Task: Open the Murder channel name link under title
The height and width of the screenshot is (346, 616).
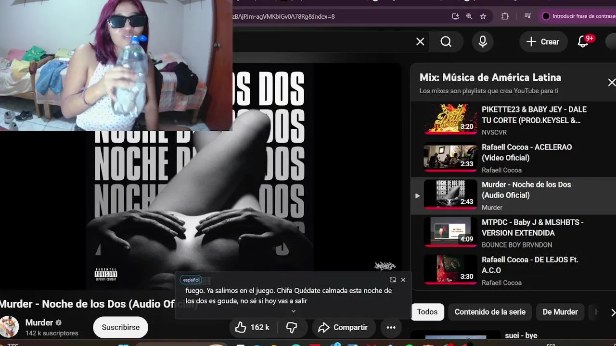Action: [x=39, y=322]
